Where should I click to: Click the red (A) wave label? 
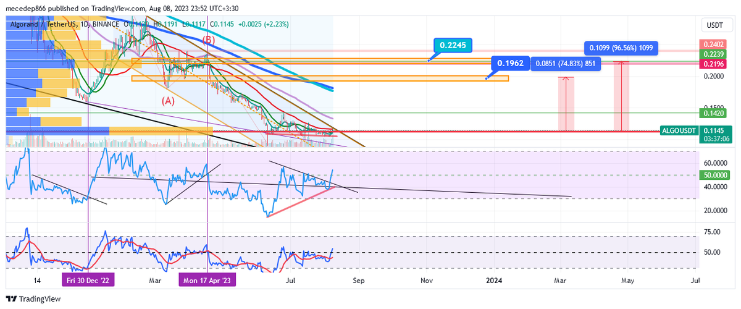tap(167, 101)
